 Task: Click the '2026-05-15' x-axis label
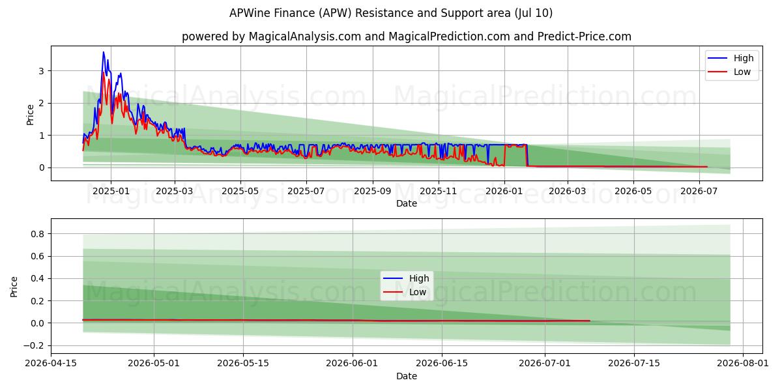[243, 364]
